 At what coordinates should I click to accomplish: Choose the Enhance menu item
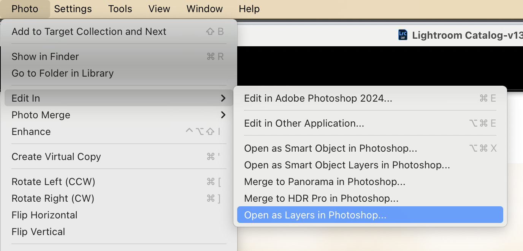click(31, 132)
